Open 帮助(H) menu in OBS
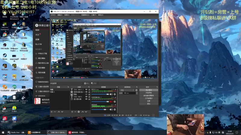This screenshot has width=241, height=135. [101, 15]
